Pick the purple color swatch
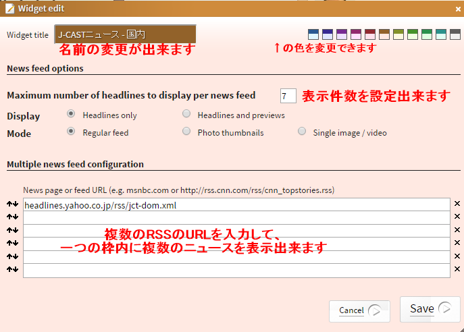Viewport: 464px width, 332px height. pyautogui.click(x=342, y=34)
